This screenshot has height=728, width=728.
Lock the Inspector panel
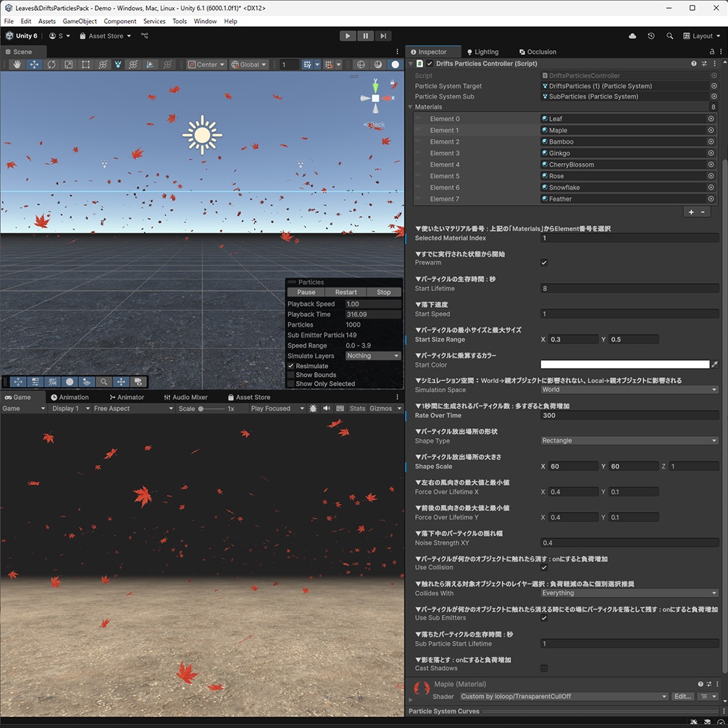coord(712,51)
